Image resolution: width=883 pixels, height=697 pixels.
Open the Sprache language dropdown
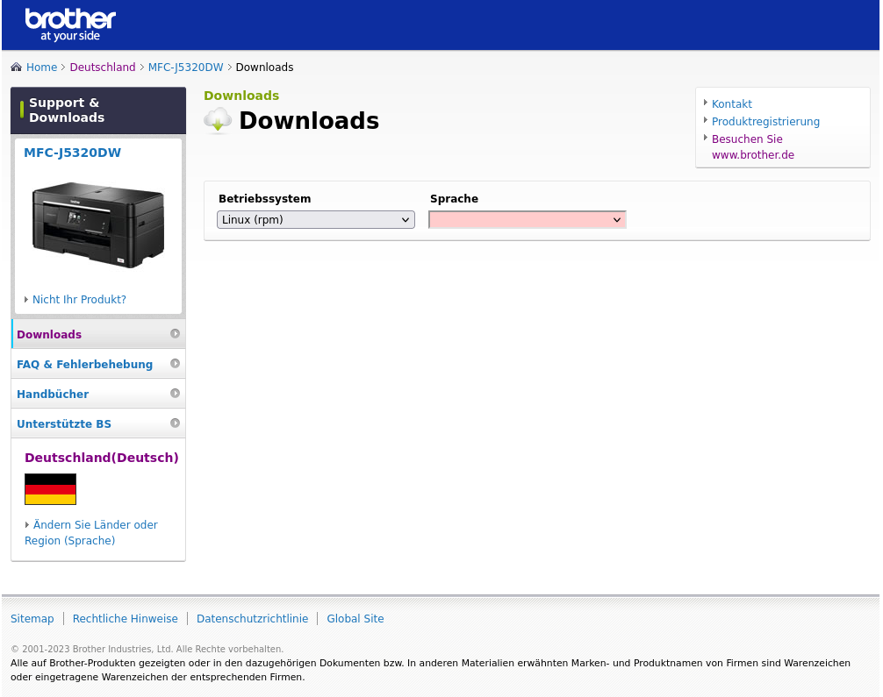coord(528,219)
